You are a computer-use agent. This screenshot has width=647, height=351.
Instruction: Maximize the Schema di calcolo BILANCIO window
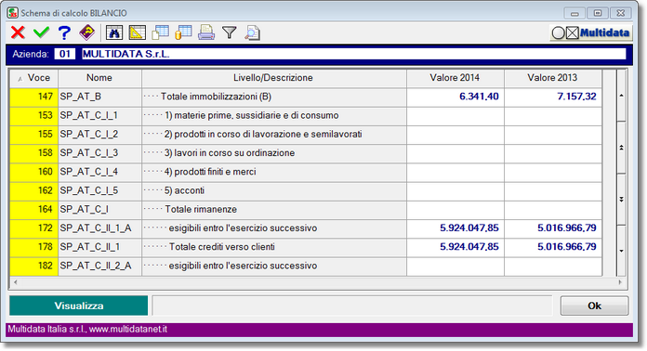click(597, 13)
